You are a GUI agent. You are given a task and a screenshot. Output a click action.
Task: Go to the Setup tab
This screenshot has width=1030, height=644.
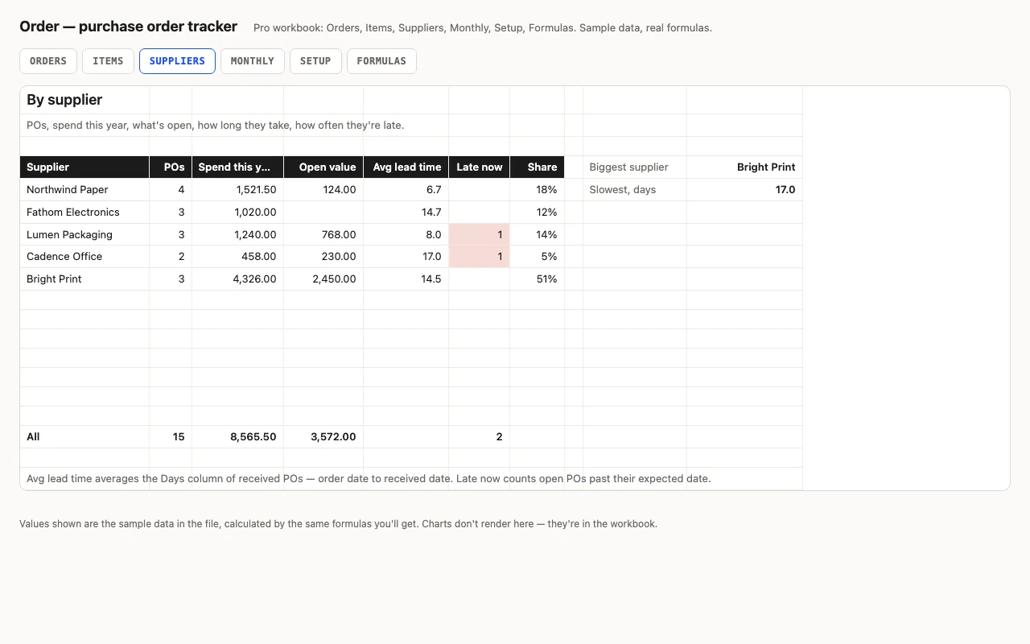315,61
